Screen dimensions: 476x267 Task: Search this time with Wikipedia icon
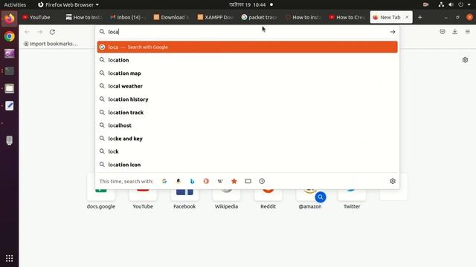[x=220, y=181]
